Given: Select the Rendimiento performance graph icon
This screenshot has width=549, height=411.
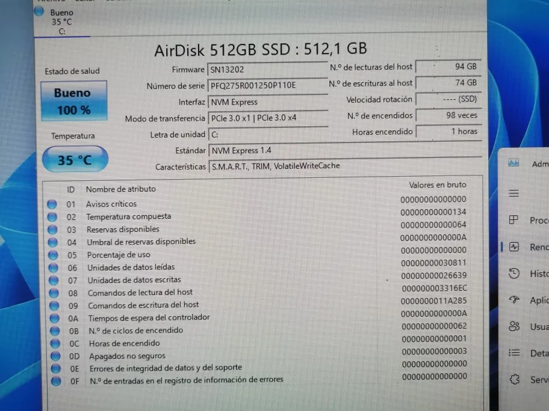Looking at the screenshot, I should click(x=514, y=247).
